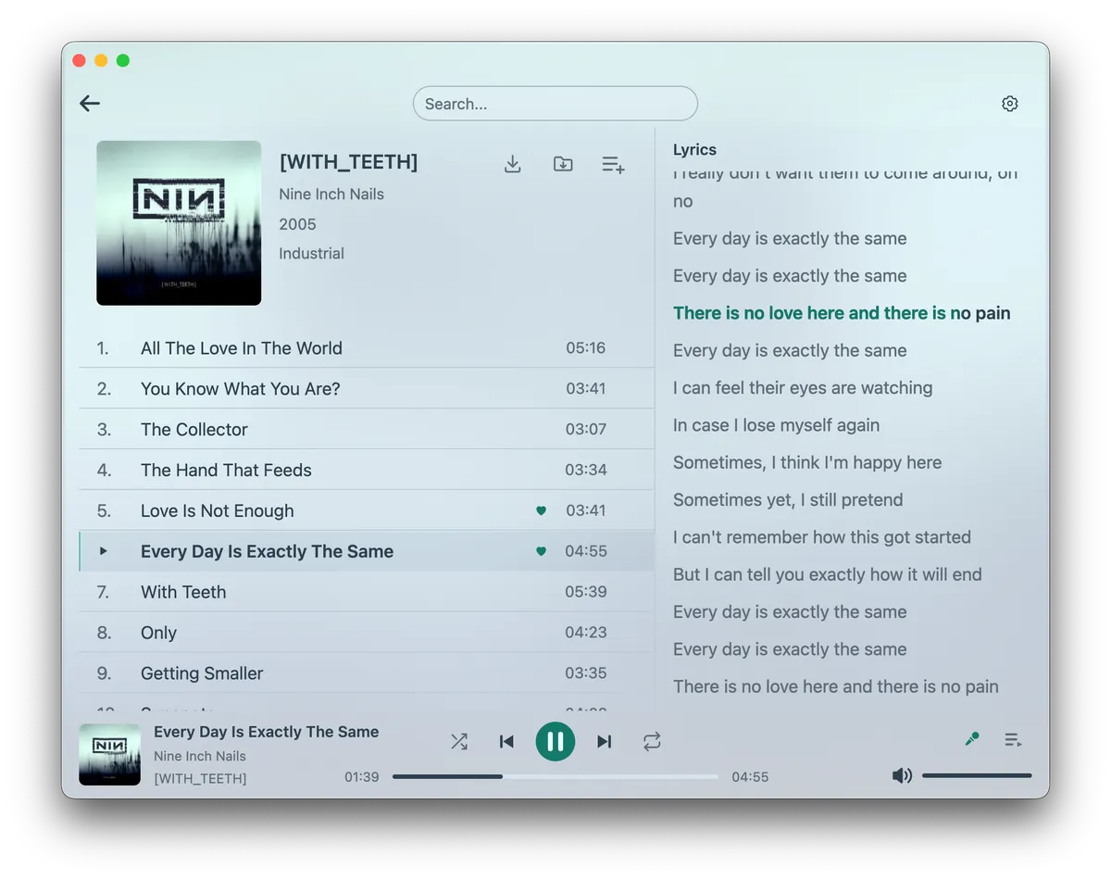Click the folder download icon
Image resolution: width=1111 pixels, height=880 pixels.
tap(563, 164)
